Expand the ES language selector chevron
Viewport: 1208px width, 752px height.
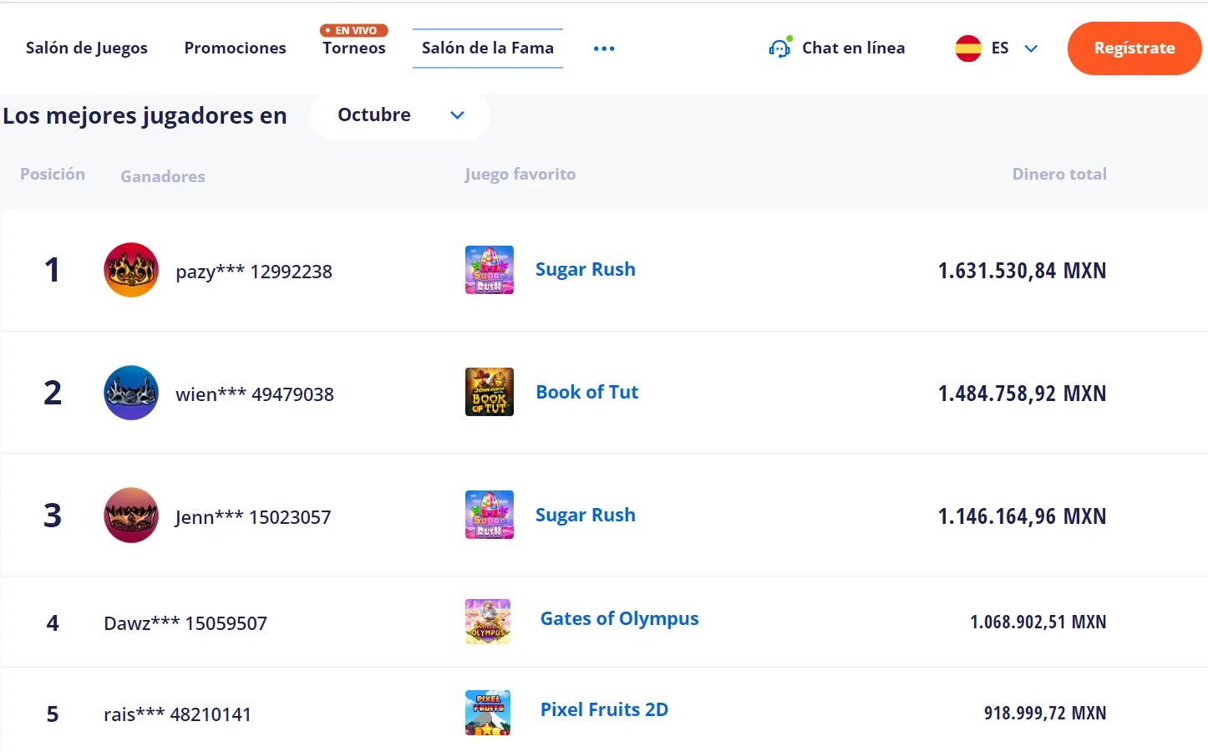pyautogui.click(x=1031, y=48)
